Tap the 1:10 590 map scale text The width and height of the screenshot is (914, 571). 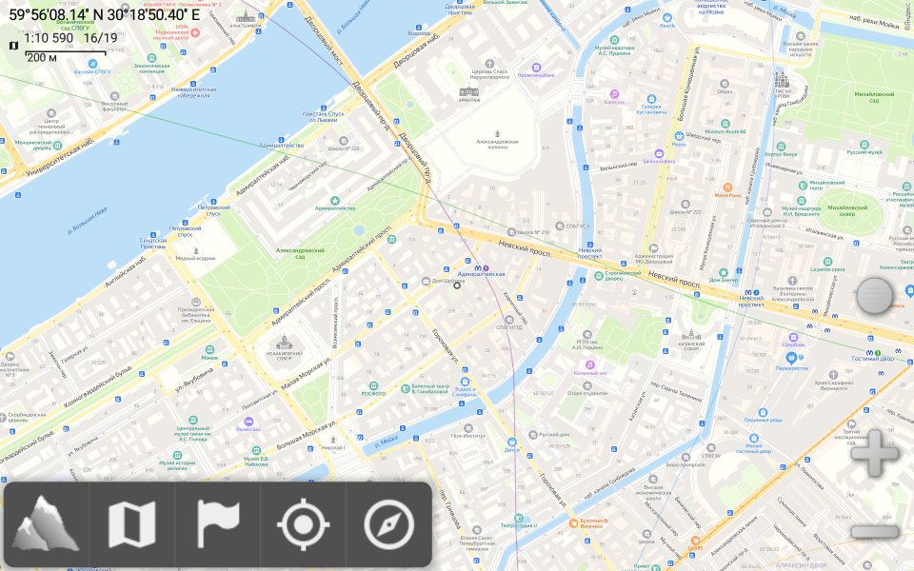[x=49, y=38]
